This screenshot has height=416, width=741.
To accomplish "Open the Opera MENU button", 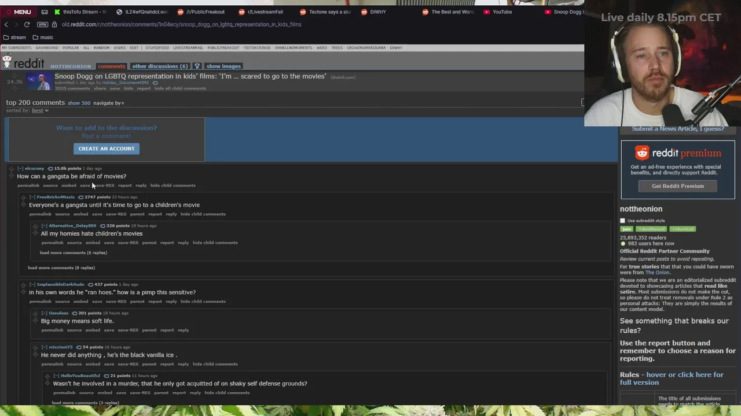I will tap(19, 12).
